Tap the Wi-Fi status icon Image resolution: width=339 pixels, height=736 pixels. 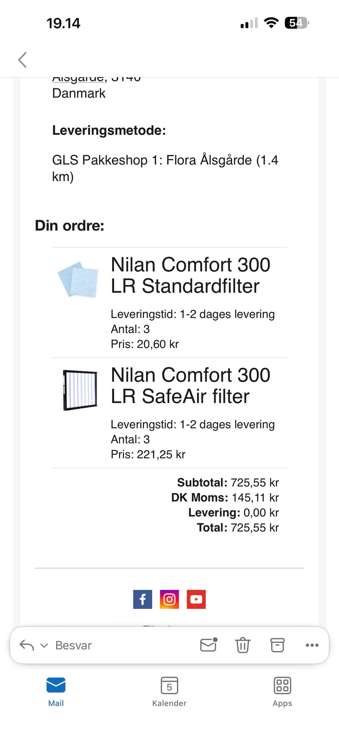pos(271,23)
